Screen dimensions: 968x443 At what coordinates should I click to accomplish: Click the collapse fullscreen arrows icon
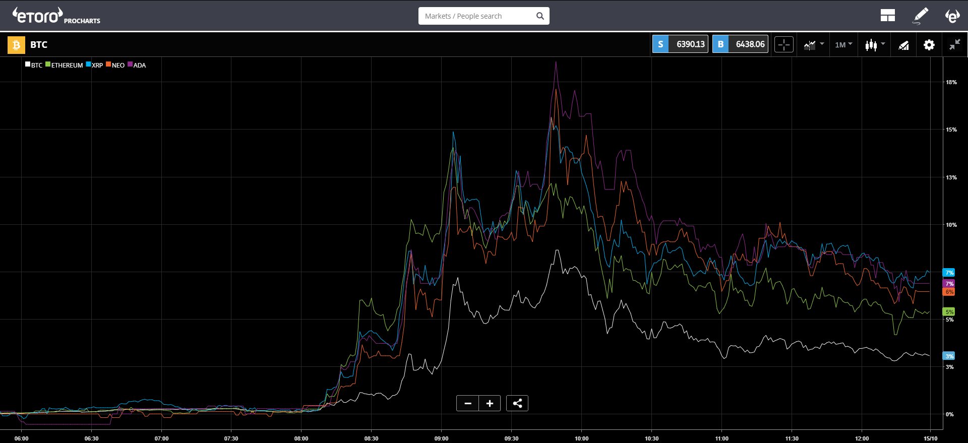[x=954, y=44]
